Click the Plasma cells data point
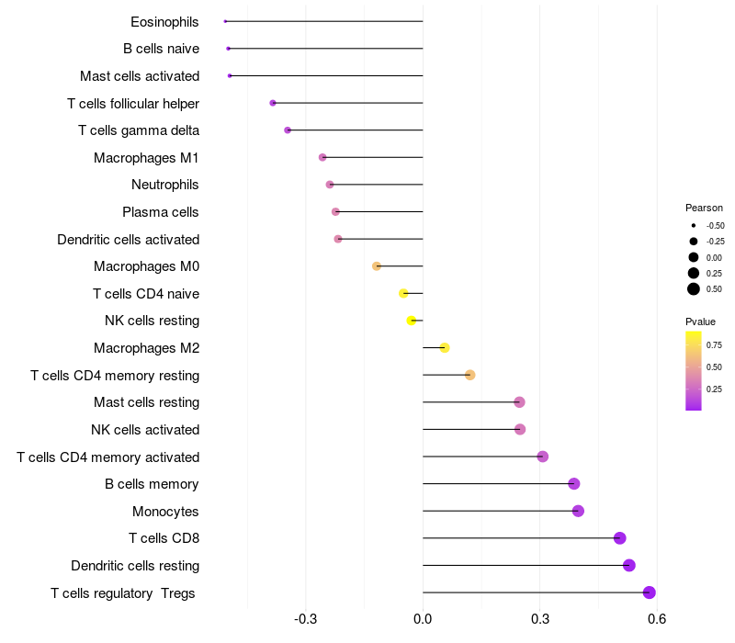Image resolution: width=735 pixels, height=643 pixels. [335, 212]
